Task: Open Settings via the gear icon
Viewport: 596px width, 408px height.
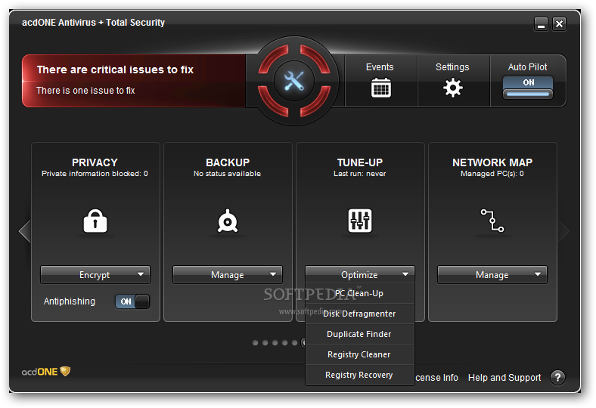Action: pyautogui.click(x=453, y=88)
